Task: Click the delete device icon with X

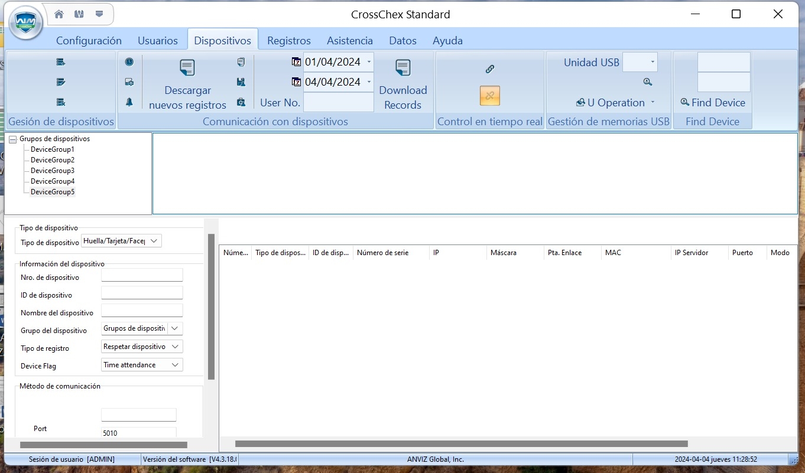Action: [60, 102]
